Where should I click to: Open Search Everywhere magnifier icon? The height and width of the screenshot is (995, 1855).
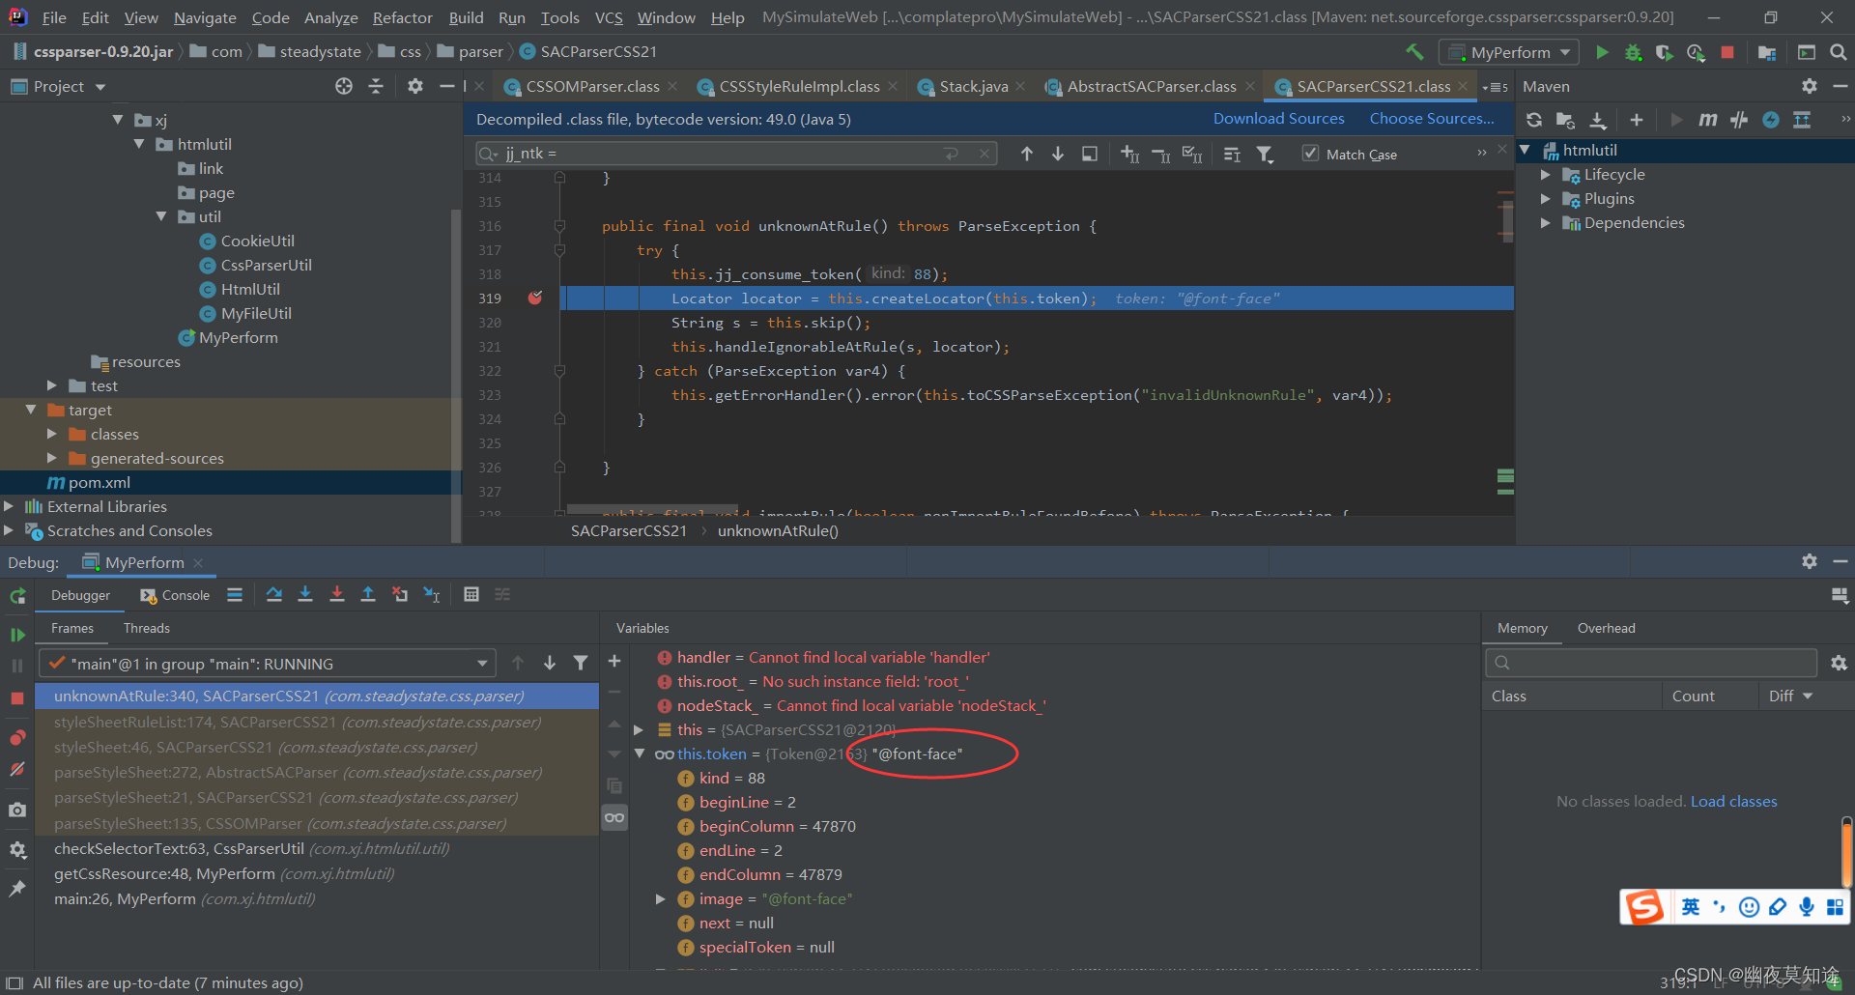[x=1838, y=52]
